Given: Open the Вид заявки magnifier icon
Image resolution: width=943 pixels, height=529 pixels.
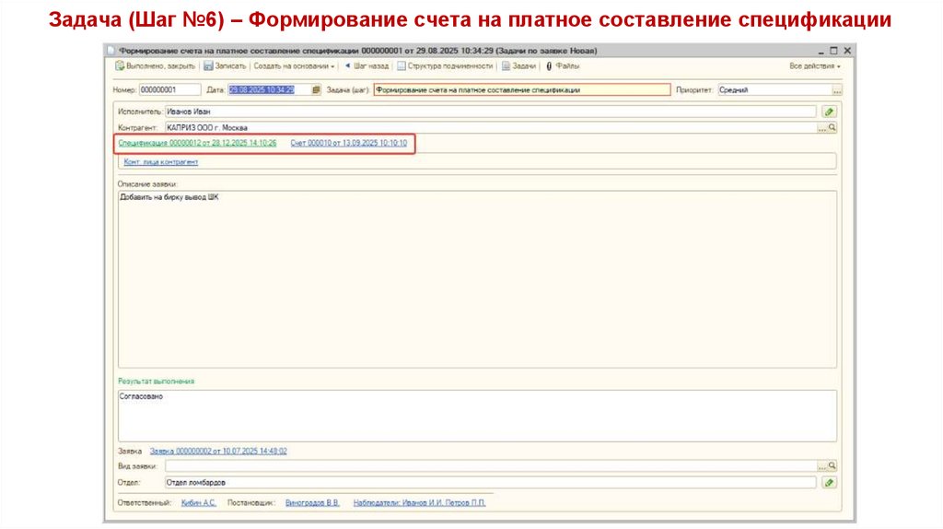Looking at the screenshot, I should 832,465.
